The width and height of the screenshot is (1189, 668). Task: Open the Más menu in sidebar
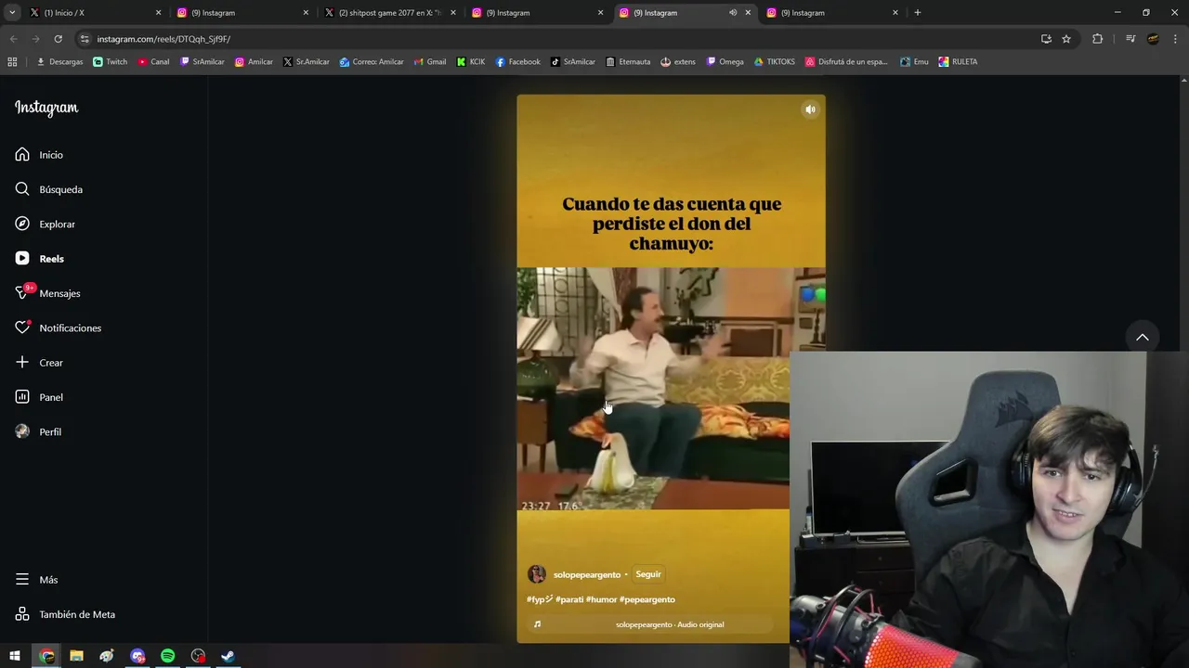click(x=36, y=580)
